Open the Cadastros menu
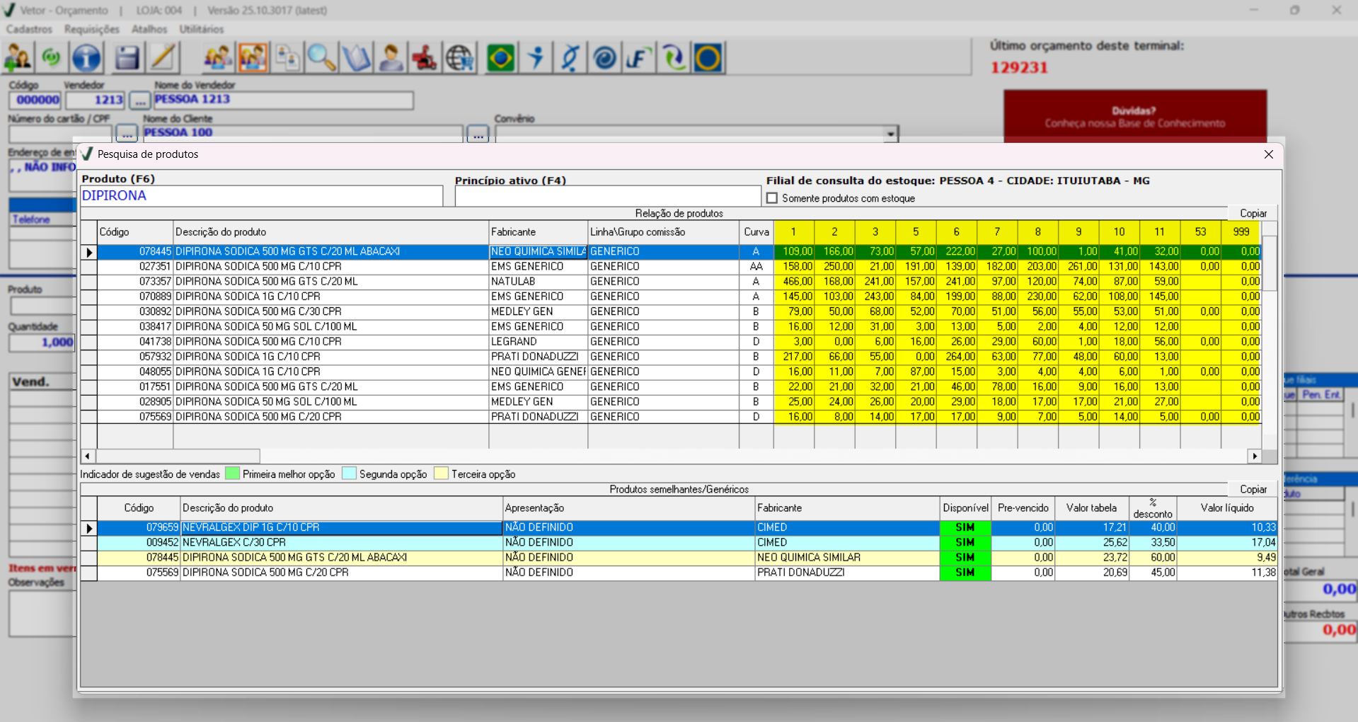This screenshot has width=1358, height=722. tap(29, 29)
